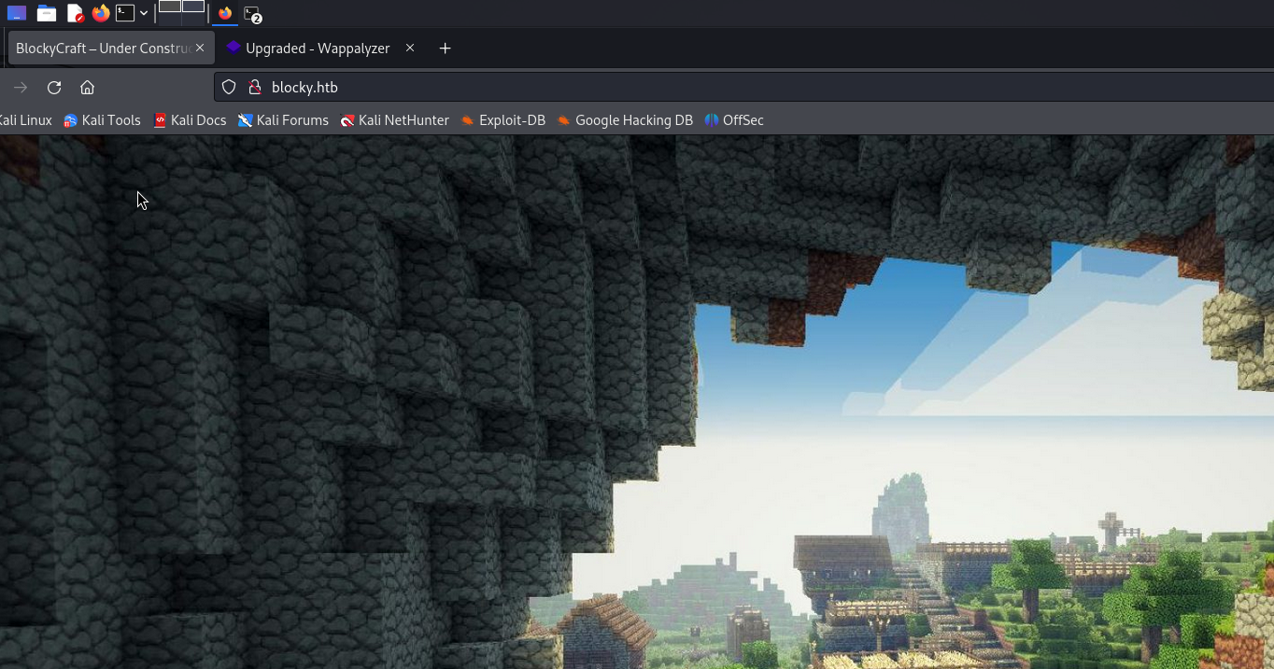Click the insecure connection padlock icon

[x=254, y=87]
